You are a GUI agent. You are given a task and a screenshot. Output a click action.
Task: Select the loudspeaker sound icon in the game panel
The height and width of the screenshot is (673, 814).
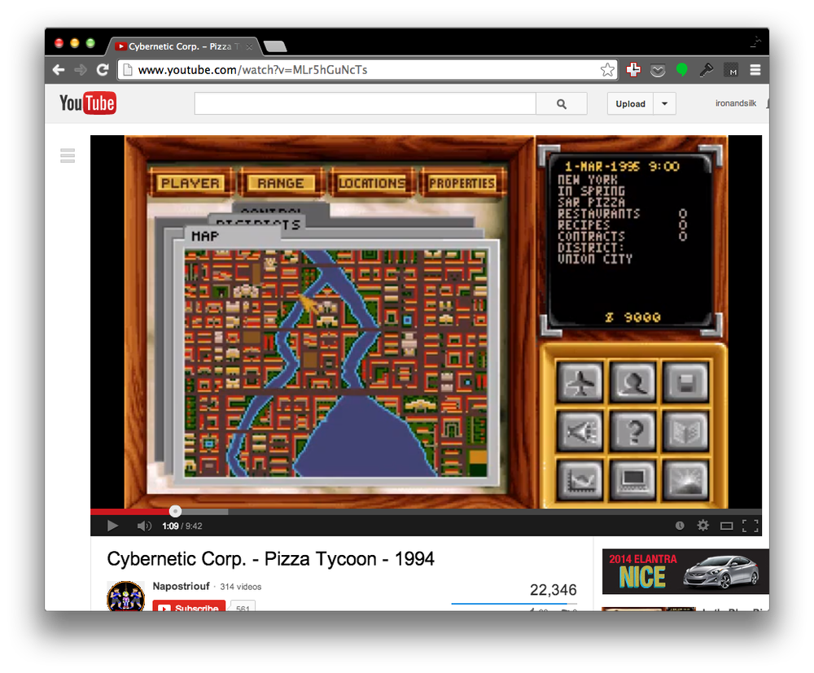pos(580,431)
